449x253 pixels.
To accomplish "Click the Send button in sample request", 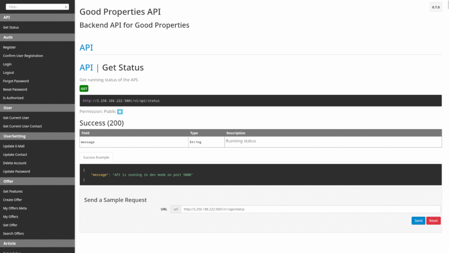I will coord(418,220).
